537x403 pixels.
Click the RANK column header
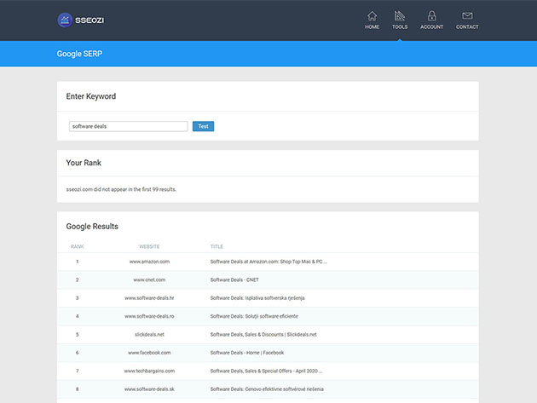tap(77, 246)
